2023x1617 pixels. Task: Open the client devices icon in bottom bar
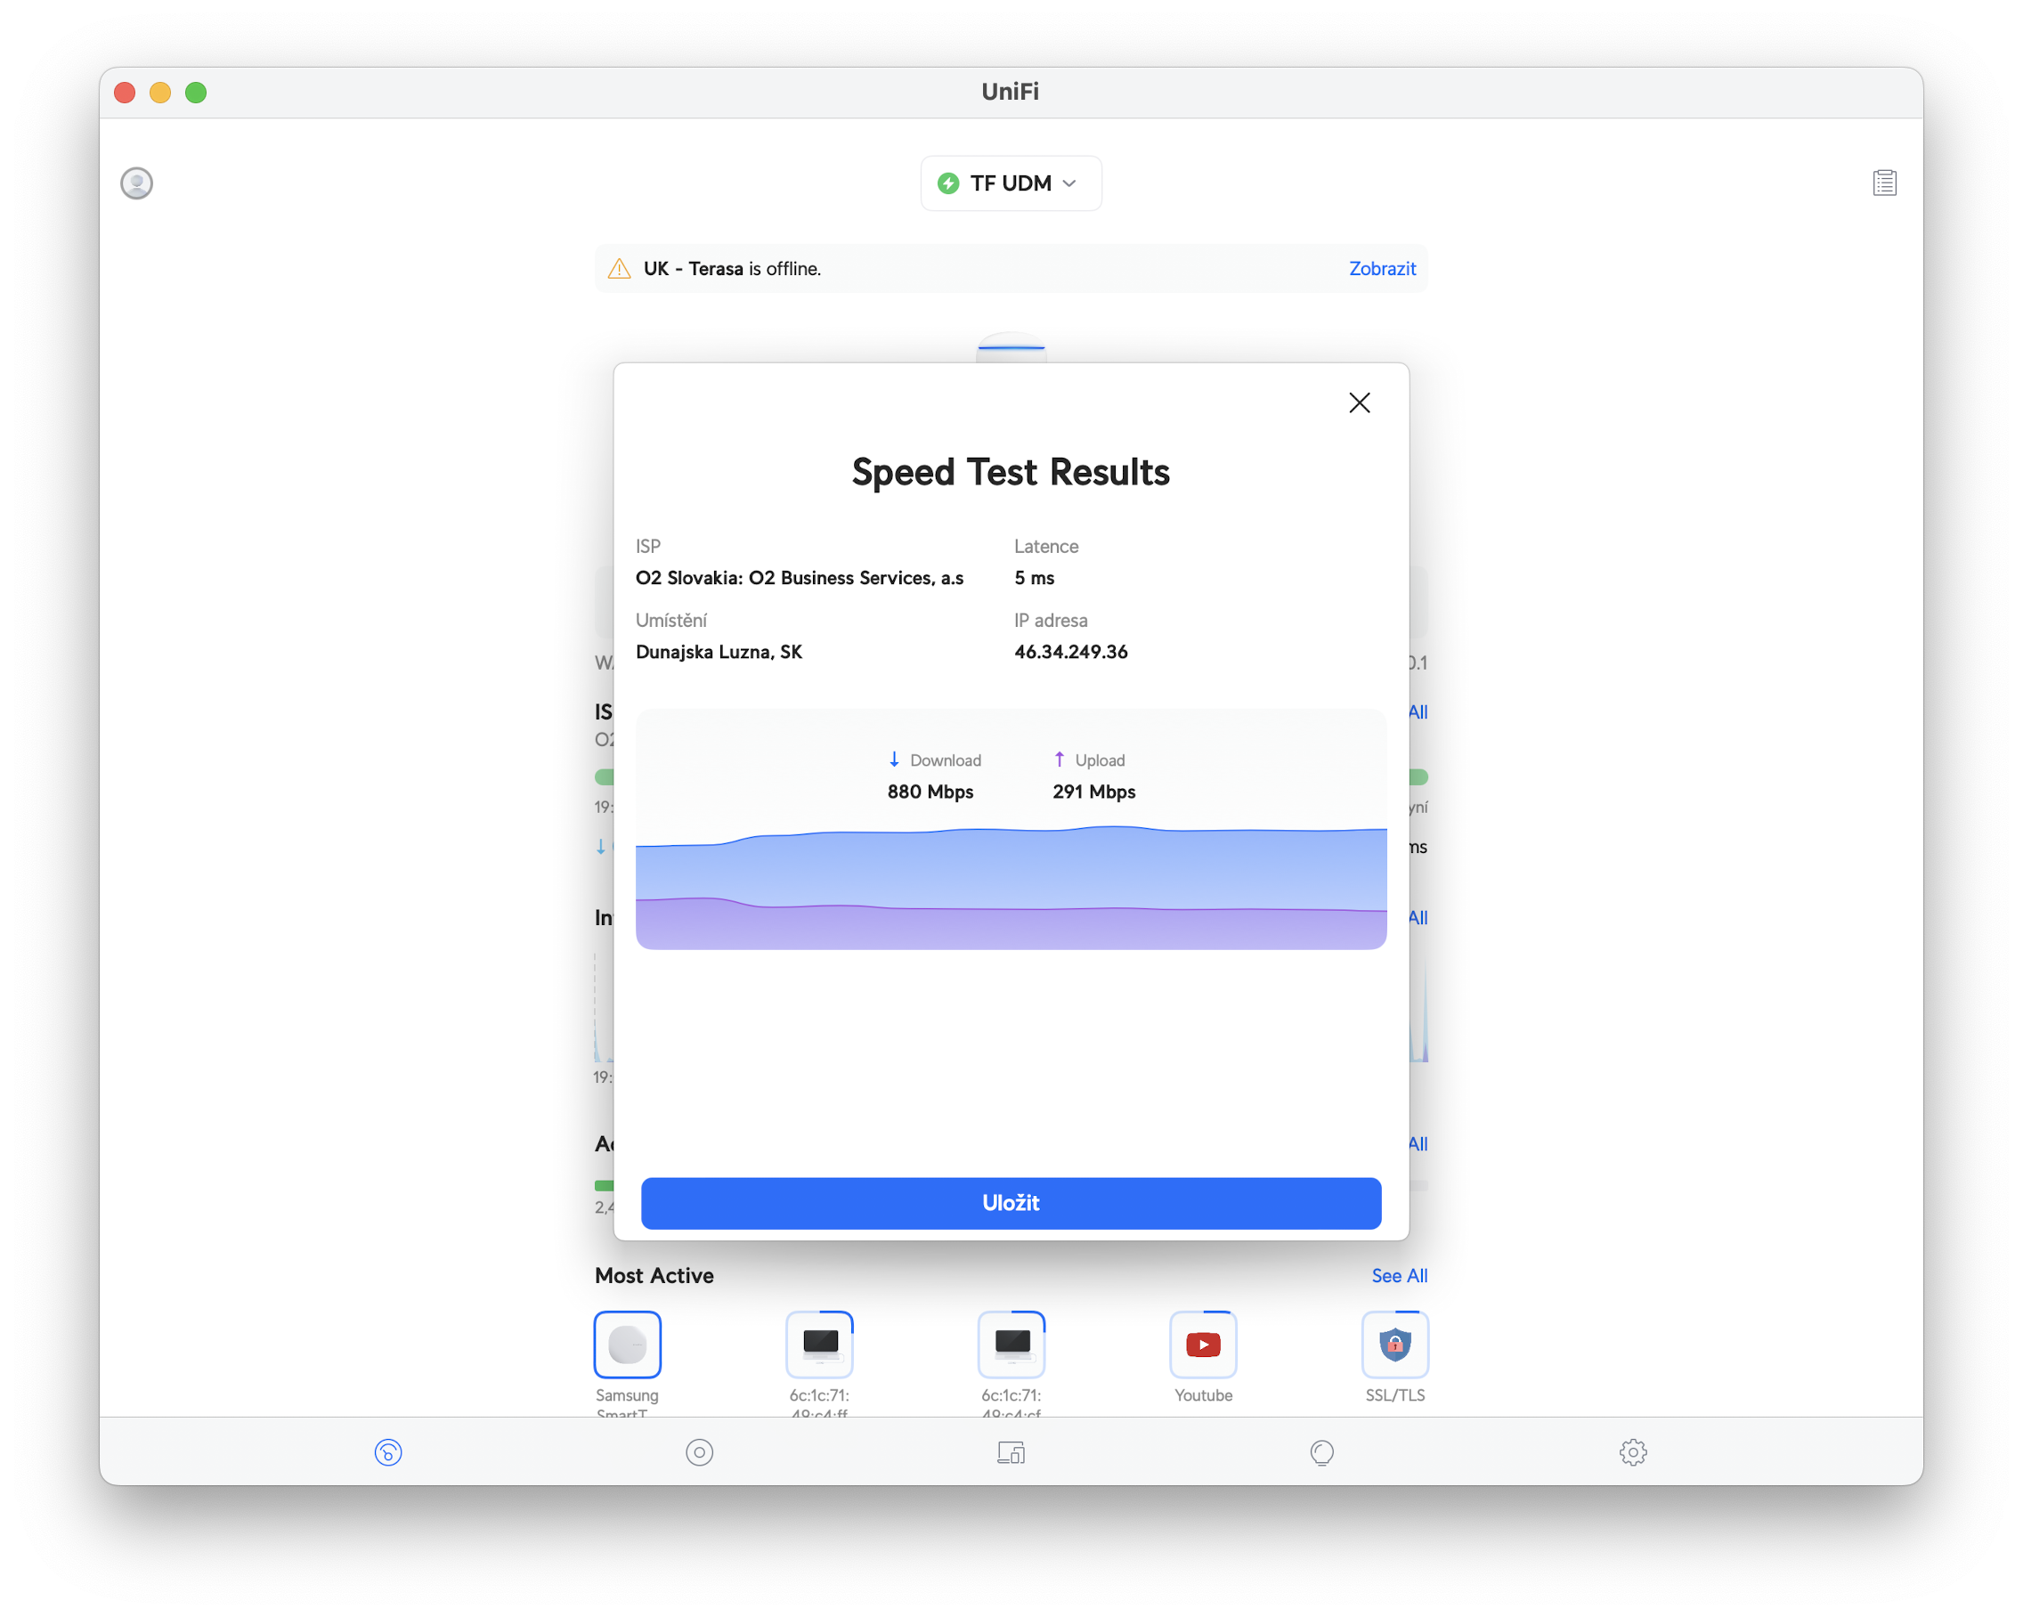pos(1011,1452)
